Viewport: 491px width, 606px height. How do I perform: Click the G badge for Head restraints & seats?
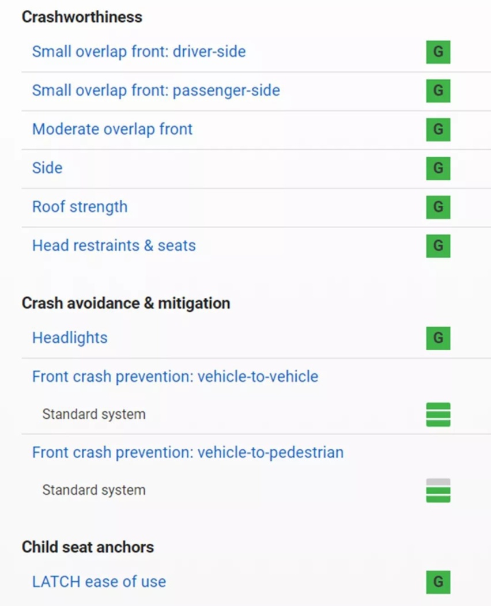pyautogui.click(x=438, y=246)
